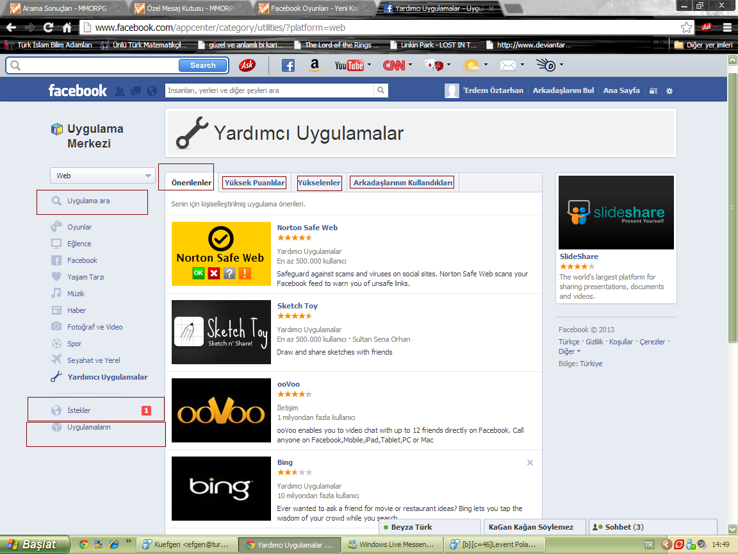Click the Dictionary.com toolbar icon

[546, 65]
